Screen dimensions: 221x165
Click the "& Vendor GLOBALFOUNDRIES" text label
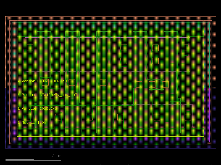(44, 81)
